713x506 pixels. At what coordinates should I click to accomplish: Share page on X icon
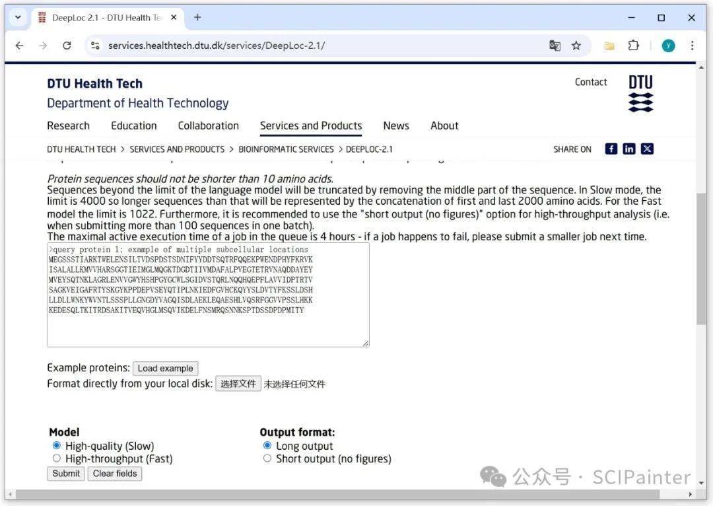tap(647, 149)
